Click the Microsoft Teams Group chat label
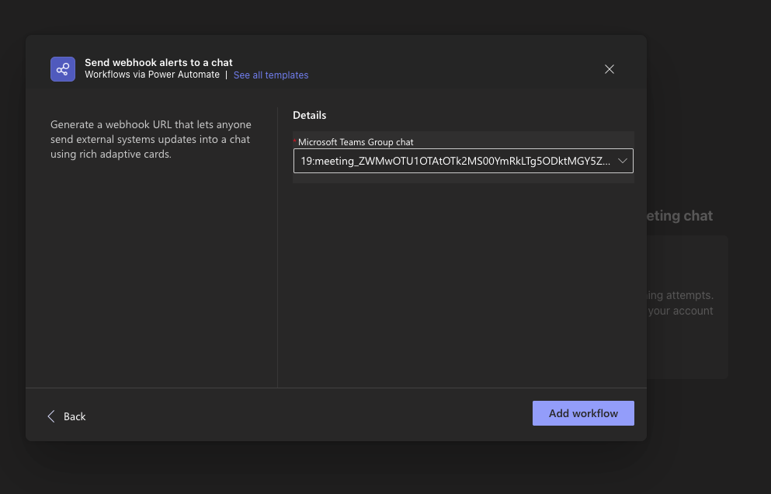 point(356,142)
